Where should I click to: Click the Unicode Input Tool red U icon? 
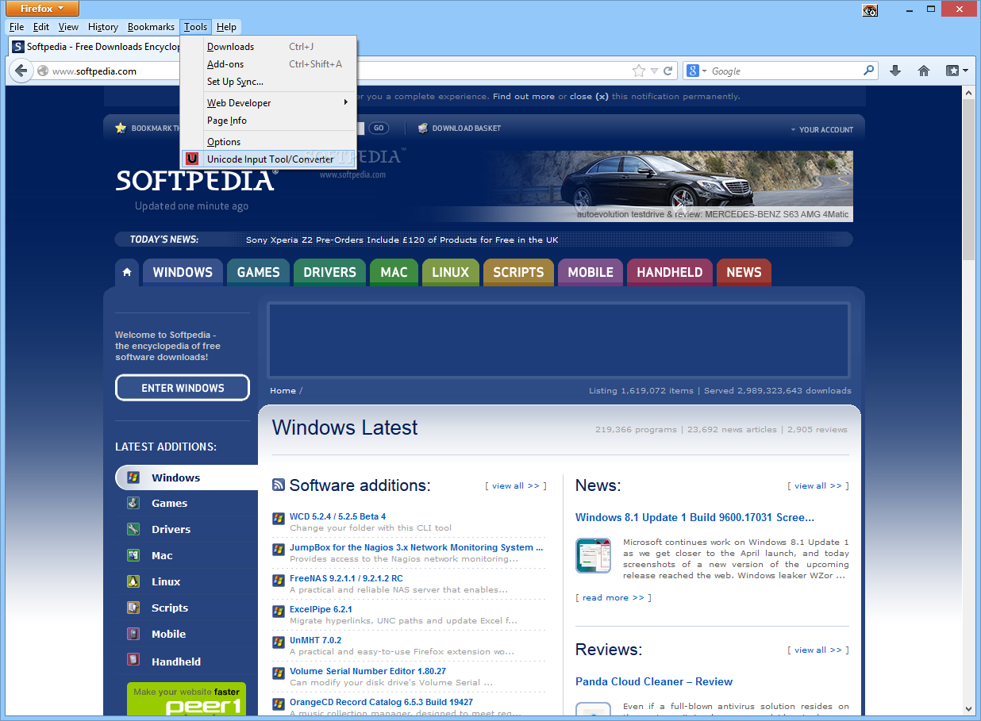click(191, 159)
